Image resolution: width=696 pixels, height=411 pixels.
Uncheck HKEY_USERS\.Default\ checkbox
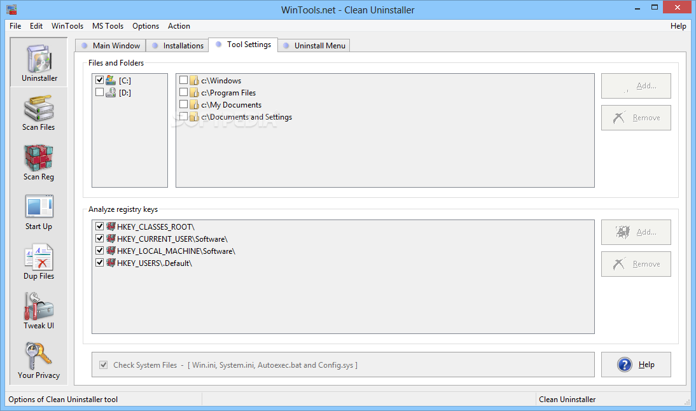coord(99,262)
